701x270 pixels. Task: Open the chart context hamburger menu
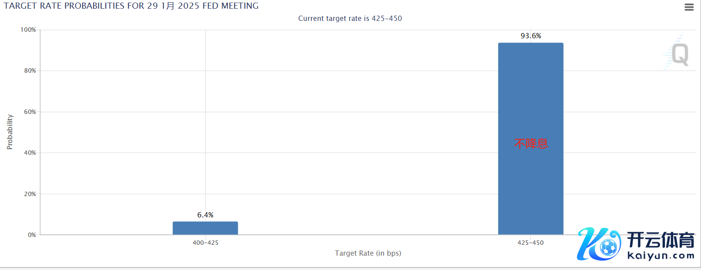[x=689, y=7]
